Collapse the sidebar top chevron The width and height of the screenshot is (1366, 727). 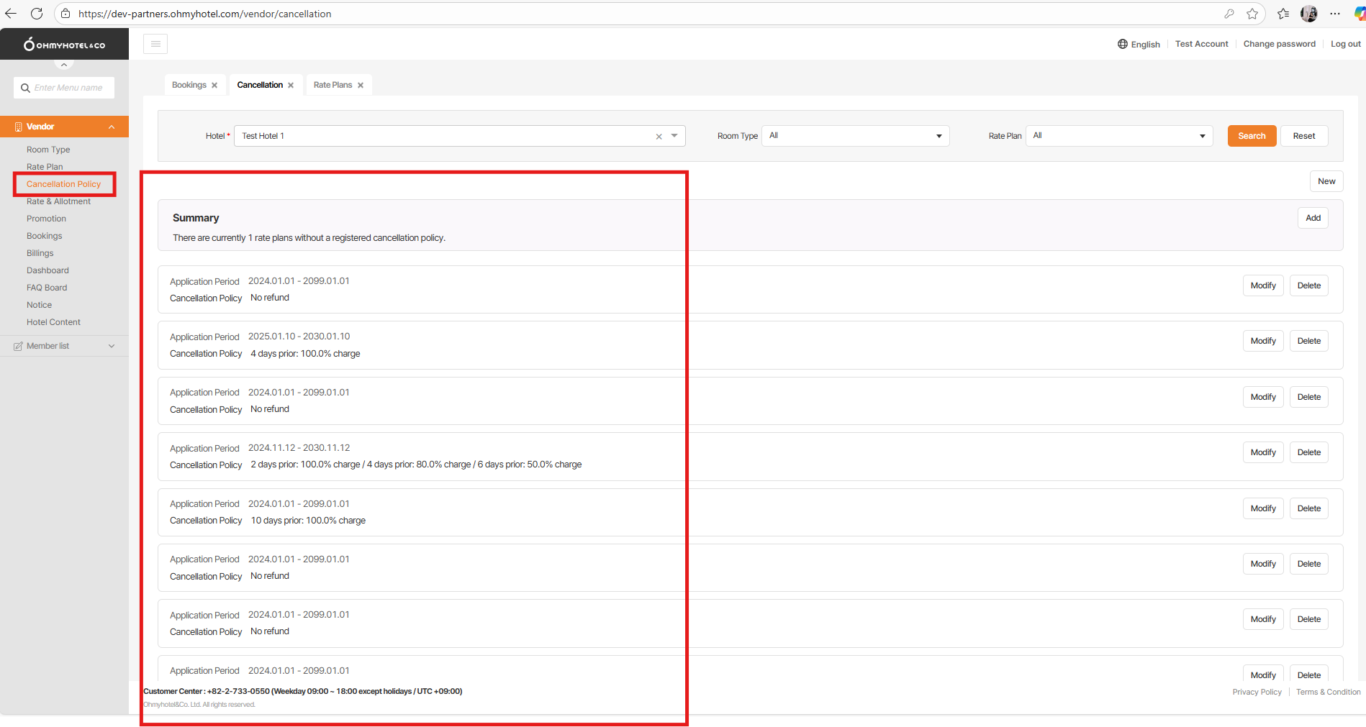(64, 65)
